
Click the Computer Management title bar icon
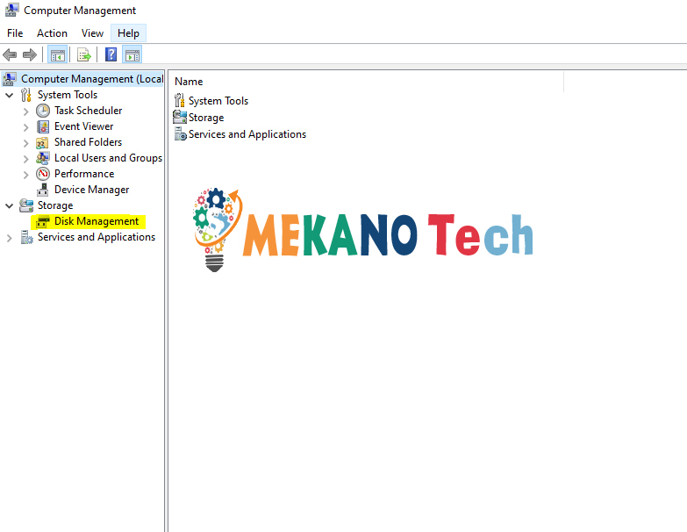(x=11, y=10)
